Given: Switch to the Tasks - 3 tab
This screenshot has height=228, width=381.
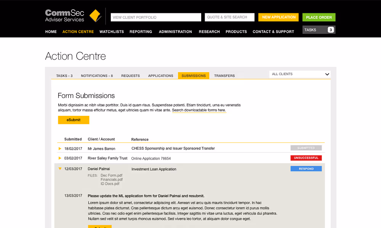Looking at the screenshot, I should coord(64,76).
